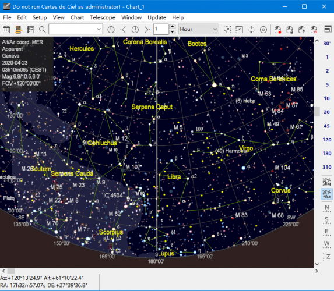The height and width of the screenshot is (291, 334).
Task: Step time forward with right arrow
Action: point(147,30)
